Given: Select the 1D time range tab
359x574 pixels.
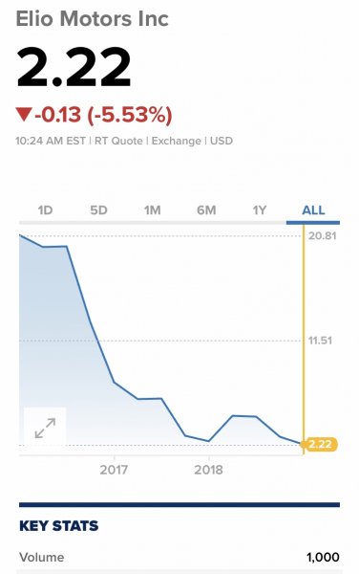Looking at the screenshot, I should point(45,210).
